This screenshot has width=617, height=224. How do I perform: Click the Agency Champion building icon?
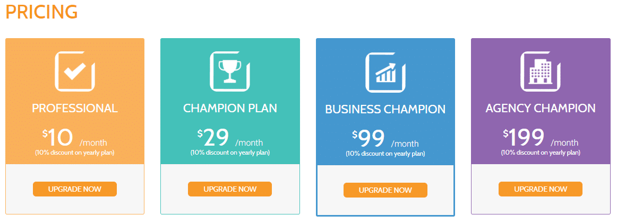pos(541,71)
